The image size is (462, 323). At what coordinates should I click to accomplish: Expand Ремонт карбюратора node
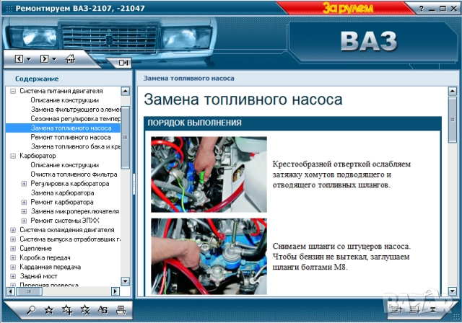(x=24, y=203)
